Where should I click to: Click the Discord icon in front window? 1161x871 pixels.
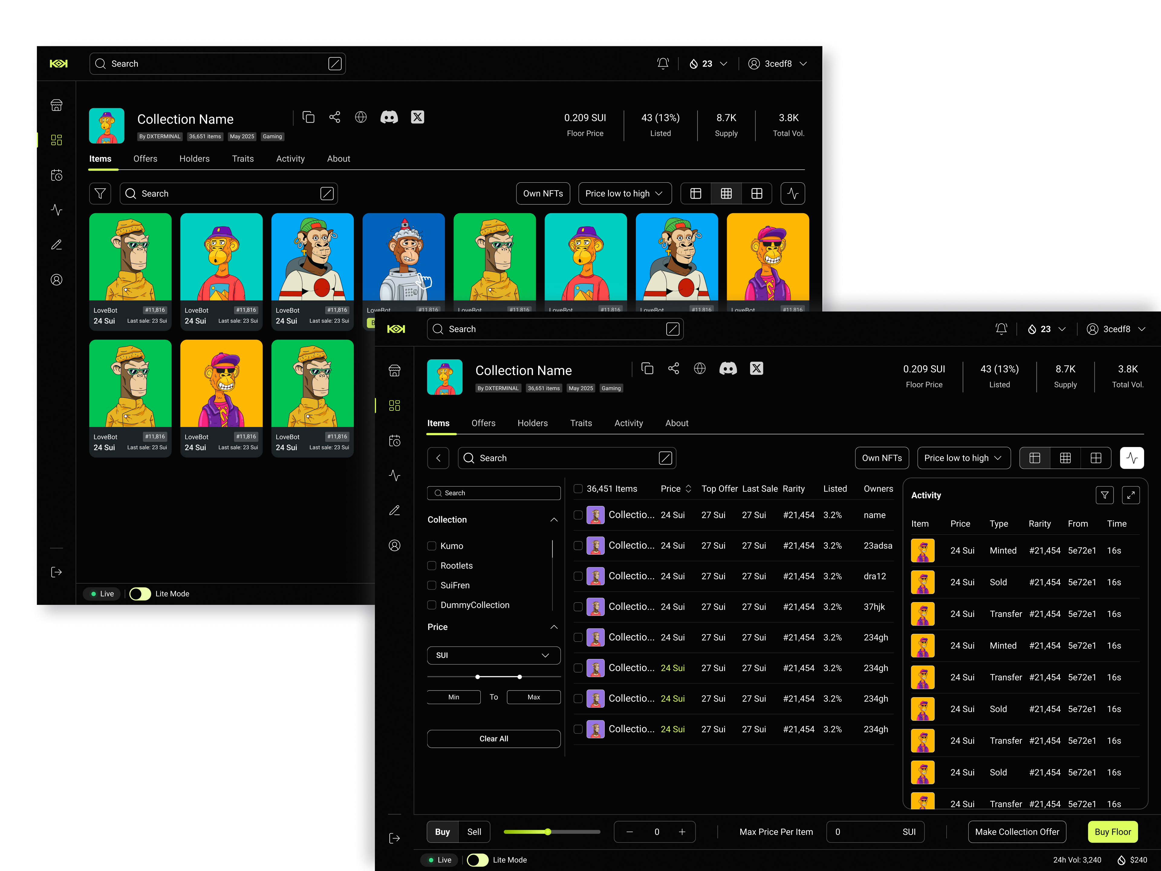pyautogui.click(x=727, y=369)
